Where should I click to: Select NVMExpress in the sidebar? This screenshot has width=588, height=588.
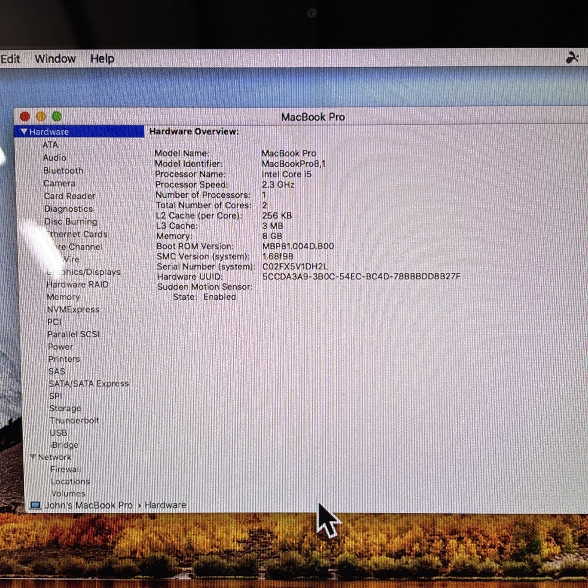click(73, 309)
